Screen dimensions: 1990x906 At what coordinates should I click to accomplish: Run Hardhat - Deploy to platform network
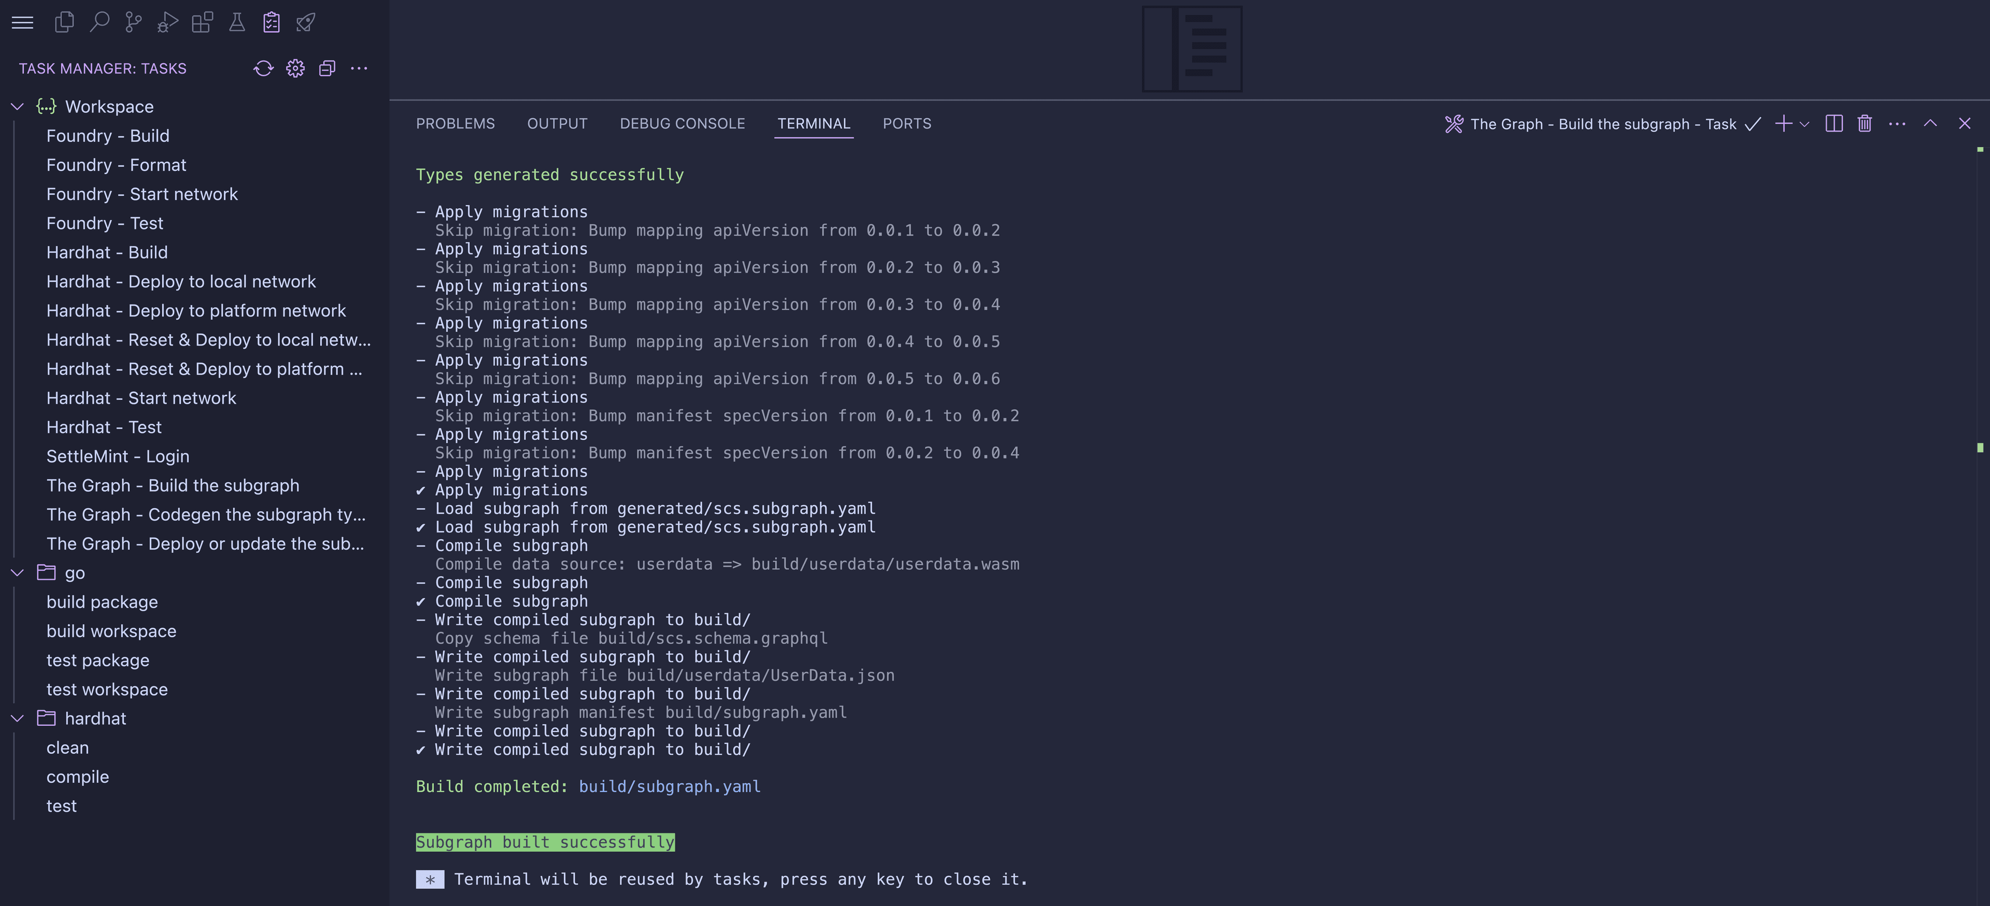195,311
